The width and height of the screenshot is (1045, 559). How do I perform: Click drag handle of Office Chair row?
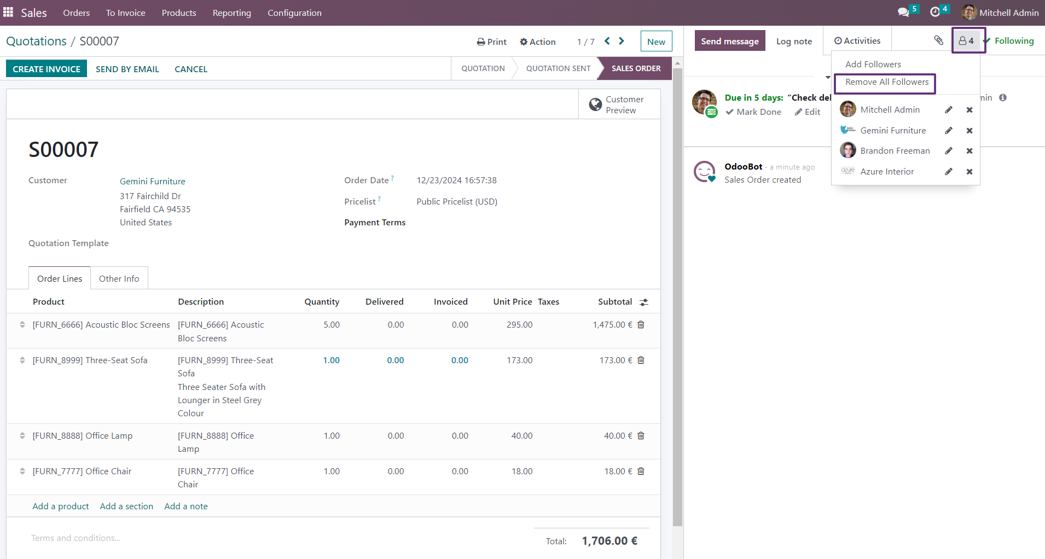click(22, 471)
